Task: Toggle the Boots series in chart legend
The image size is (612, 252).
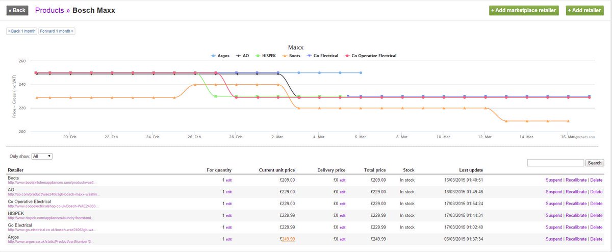Action: point(291,56)
